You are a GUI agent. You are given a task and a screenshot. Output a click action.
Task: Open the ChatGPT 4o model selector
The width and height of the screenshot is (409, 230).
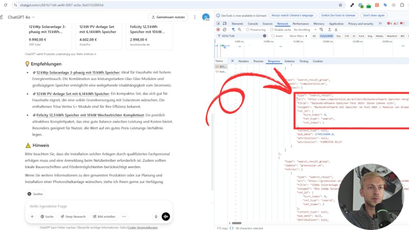point(21,17)
